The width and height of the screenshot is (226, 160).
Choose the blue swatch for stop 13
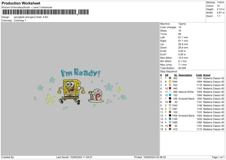170,119
